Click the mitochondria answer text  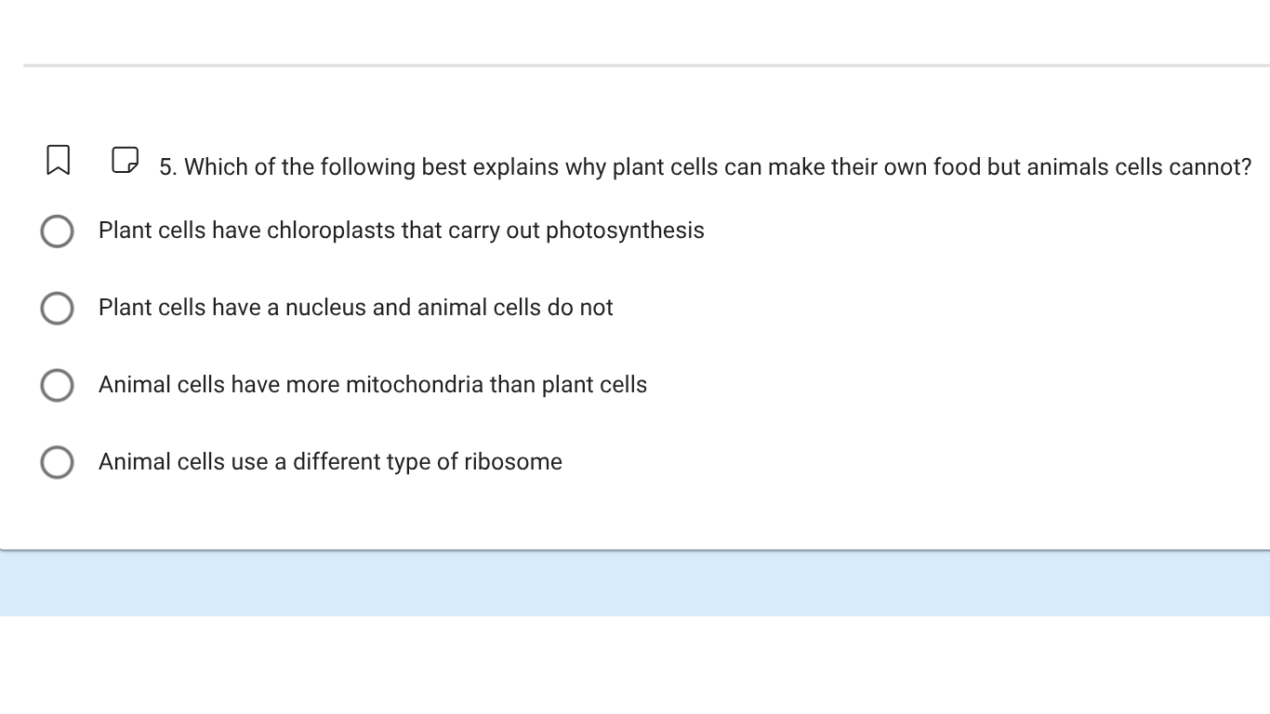pyautogui.click(x=372, y=385)
